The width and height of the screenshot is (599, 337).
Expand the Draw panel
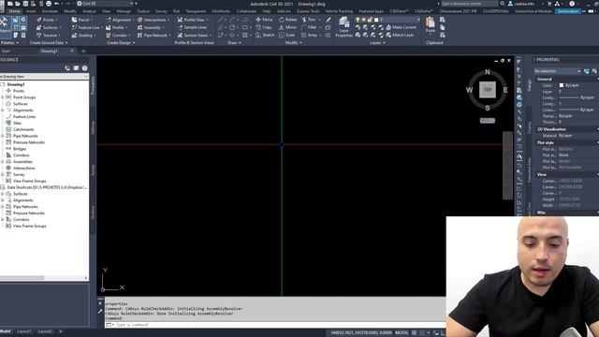coord(234,43)
